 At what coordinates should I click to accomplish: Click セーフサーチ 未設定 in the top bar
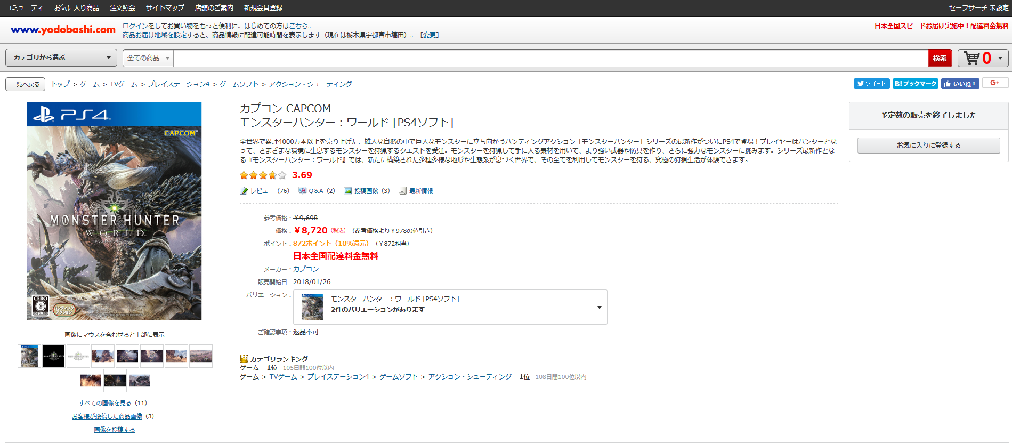click(978, 8)
